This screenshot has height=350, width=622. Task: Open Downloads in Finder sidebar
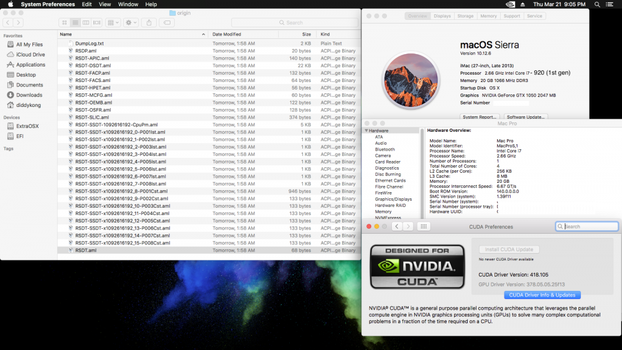[29, 95]
